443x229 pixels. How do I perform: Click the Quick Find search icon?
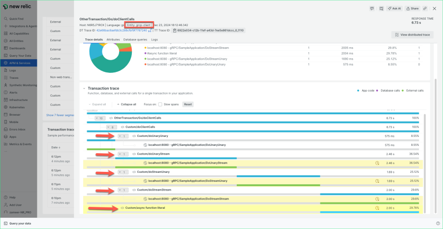click(5, 19)
